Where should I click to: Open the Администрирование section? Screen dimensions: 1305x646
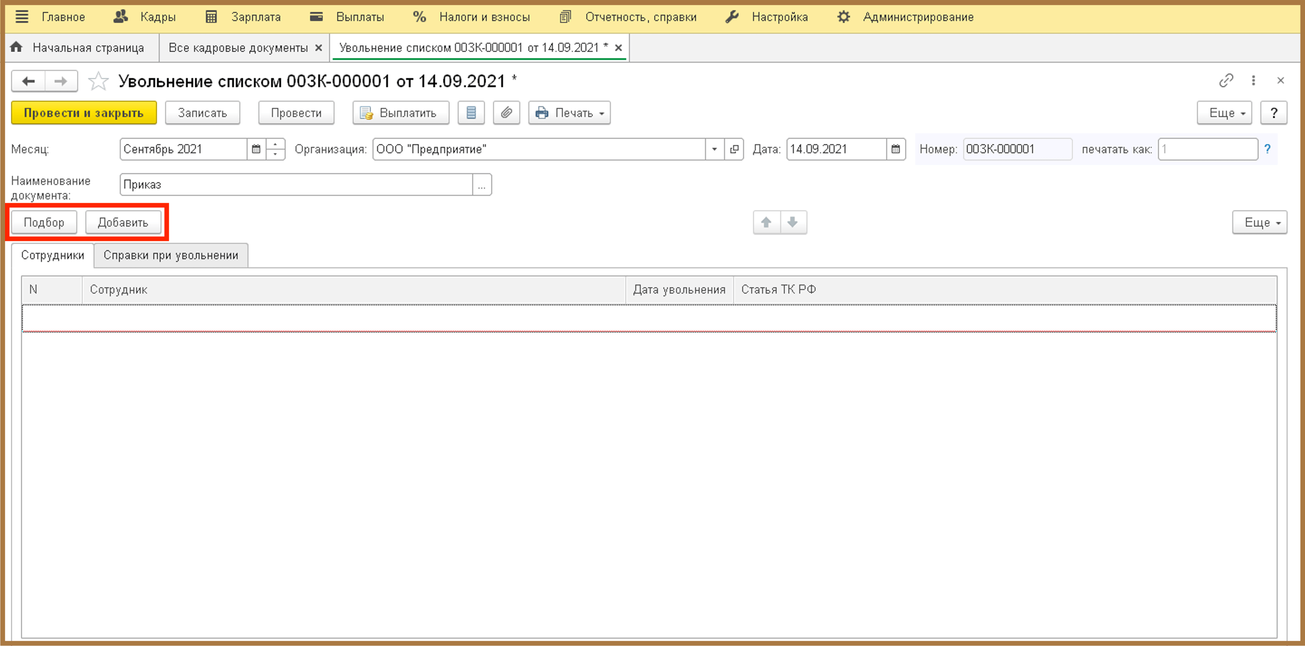pos(905,17)
